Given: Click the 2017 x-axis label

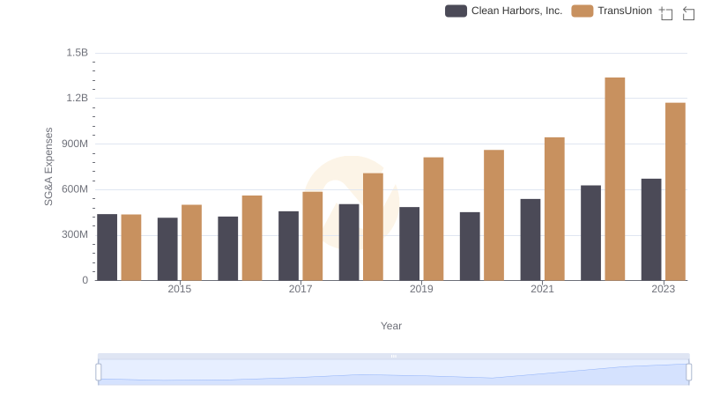Looking at the screenshot, I should 301,289.
